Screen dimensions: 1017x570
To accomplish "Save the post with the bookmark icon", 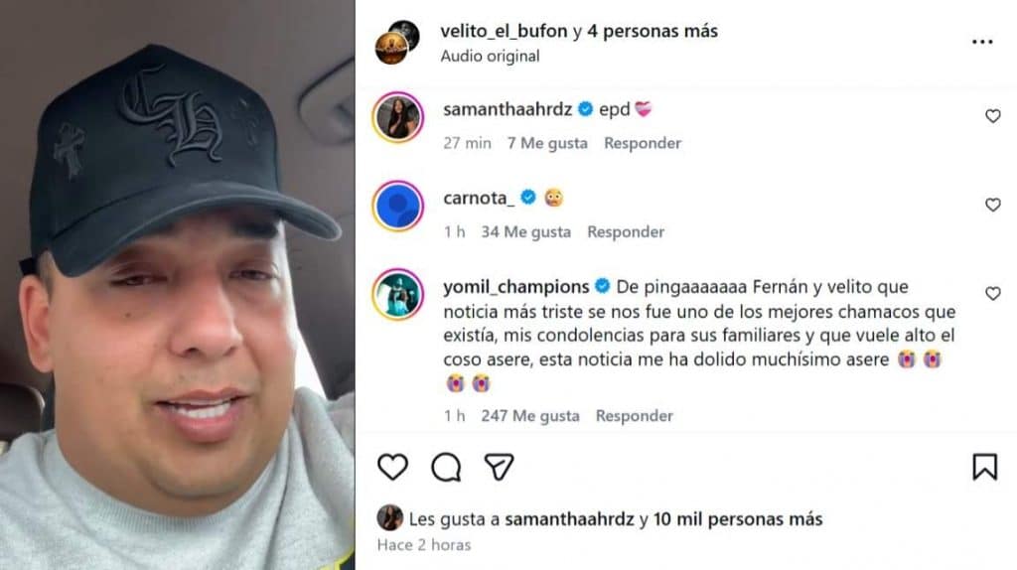I will click(984, 467).
